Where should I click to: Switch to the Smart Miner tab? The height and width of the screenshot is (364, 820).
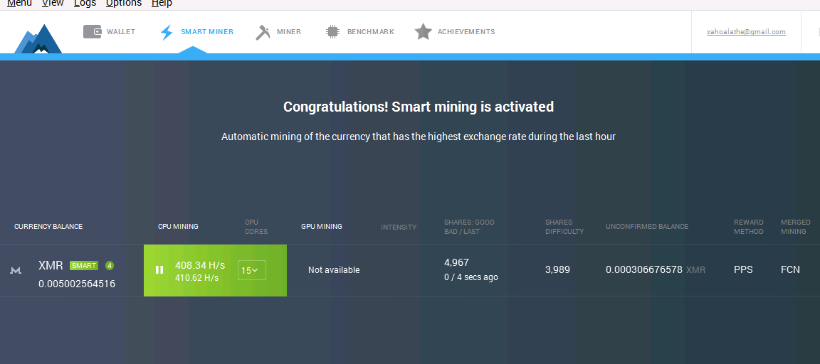(x=196, y=32)
